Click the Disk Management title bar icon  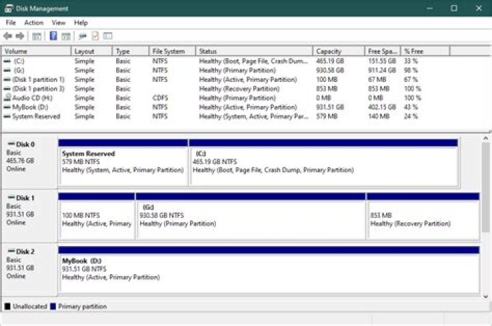click(x=8, y=8)
